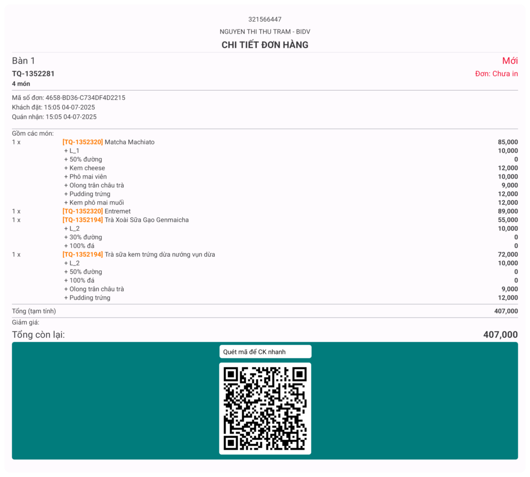This screenshot has width=530, height=477.
Task: Click the Matcha Machiato item name
Action: click(x=129, y=142)
